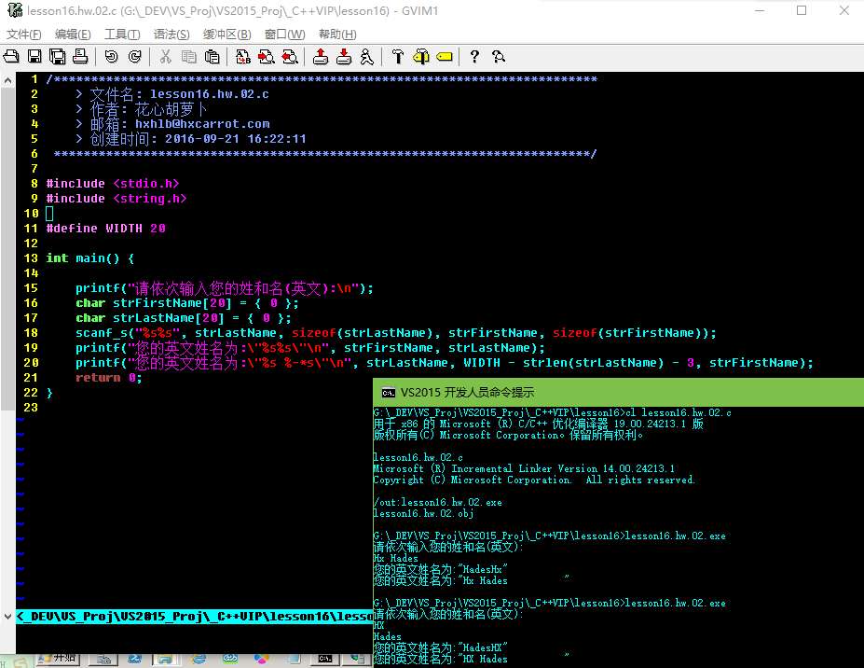
Task: Click the Internet Explorer icon in the taskbar
Action: tap(199, 659)
